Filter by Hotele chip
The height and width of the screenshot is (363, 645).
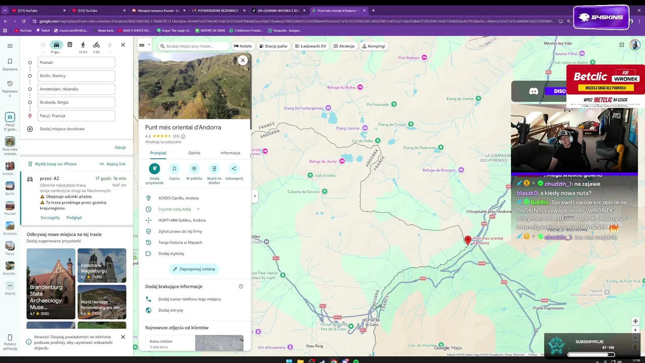pos(243,46)
